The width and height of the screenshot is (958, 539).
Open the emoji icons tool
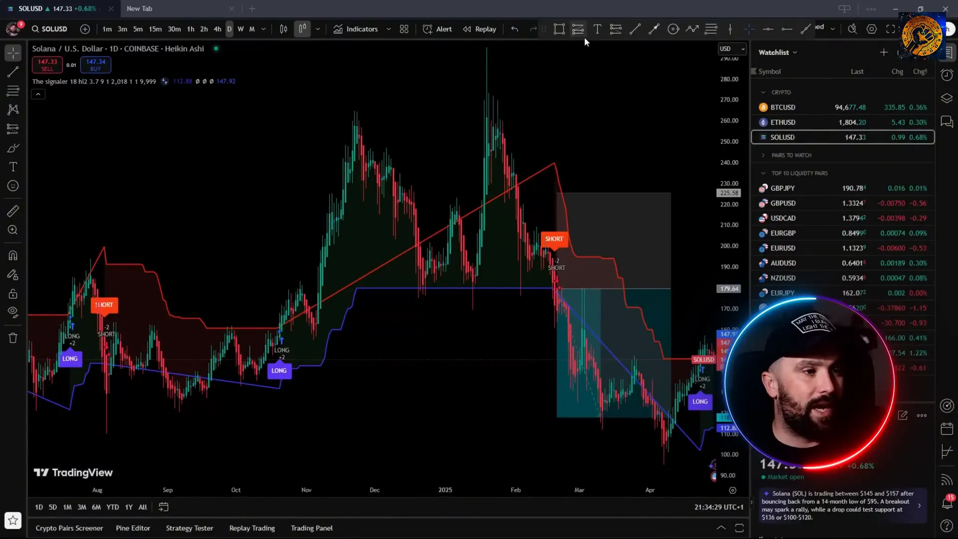[x=13, y=186]
